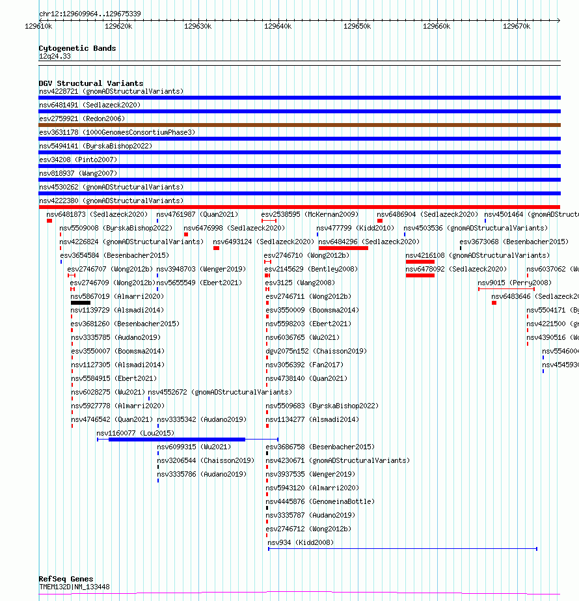Click the red nsv4216108 variant bar
The width and height of the screenshot is (579, 601).
click(x=420, y=262)
